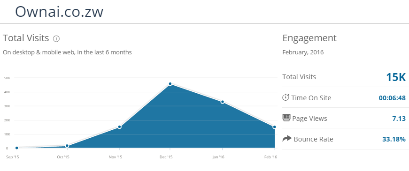409x171 pixels.
Task: Click the Feb '16 axis label
Action: click(x=270, y=157)
